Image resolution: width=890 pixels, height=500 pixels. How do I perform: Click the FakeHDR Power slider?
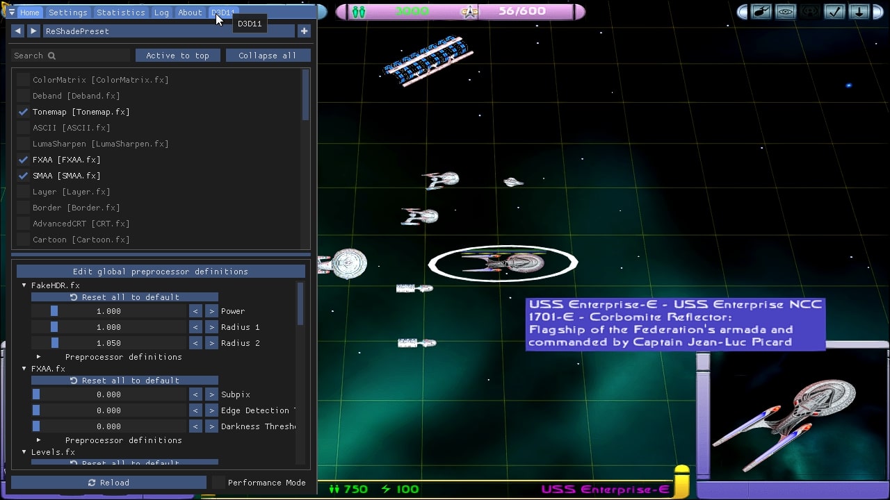click(x=109, y=311)
